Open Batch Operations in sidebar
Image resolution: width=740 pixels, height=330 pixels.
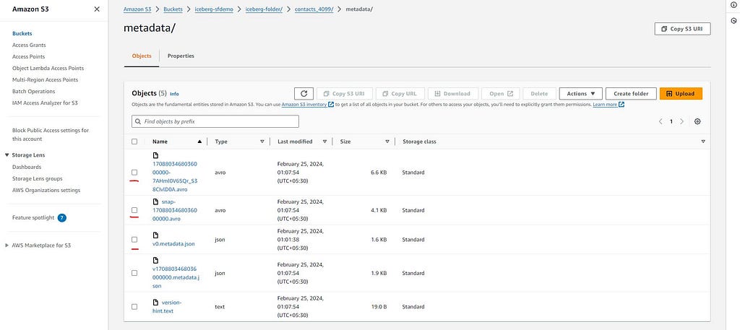[33, 92]
